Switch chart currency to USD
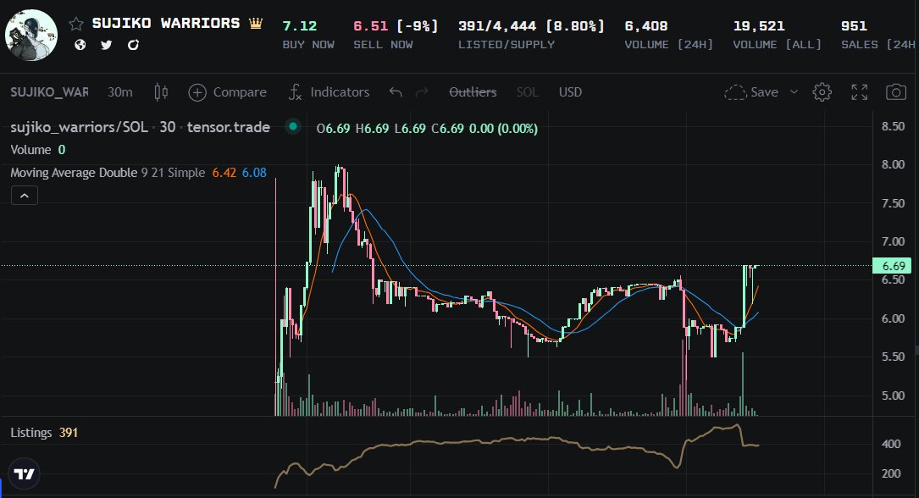 (x=570, y=92)
